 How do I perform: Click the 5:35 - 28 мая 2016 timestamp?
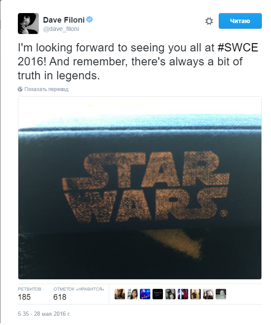click(44, 314)
